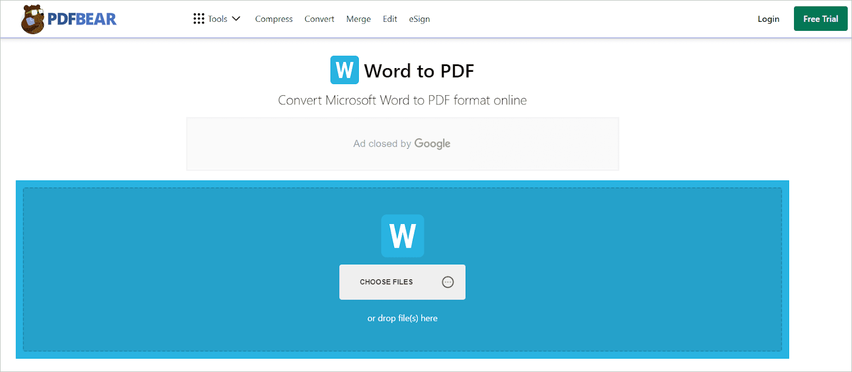Open the Tools grid icon menu
This screenshot has height=372, width=852.
(x=199, y=19)
